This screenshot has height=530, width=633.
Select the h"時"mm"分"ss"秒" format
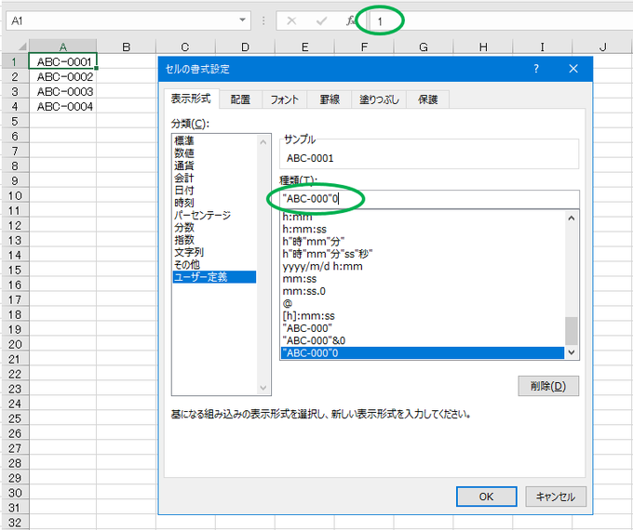[423, 254]
